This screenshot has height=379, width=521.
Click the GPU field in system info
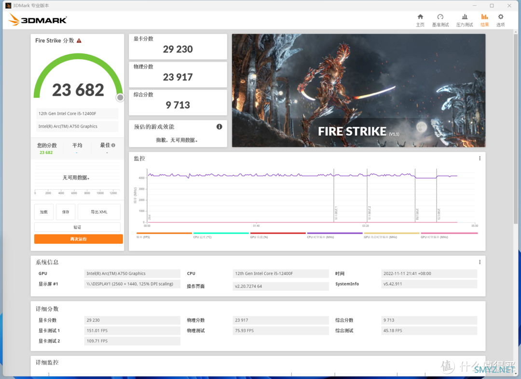coord(132,274)
